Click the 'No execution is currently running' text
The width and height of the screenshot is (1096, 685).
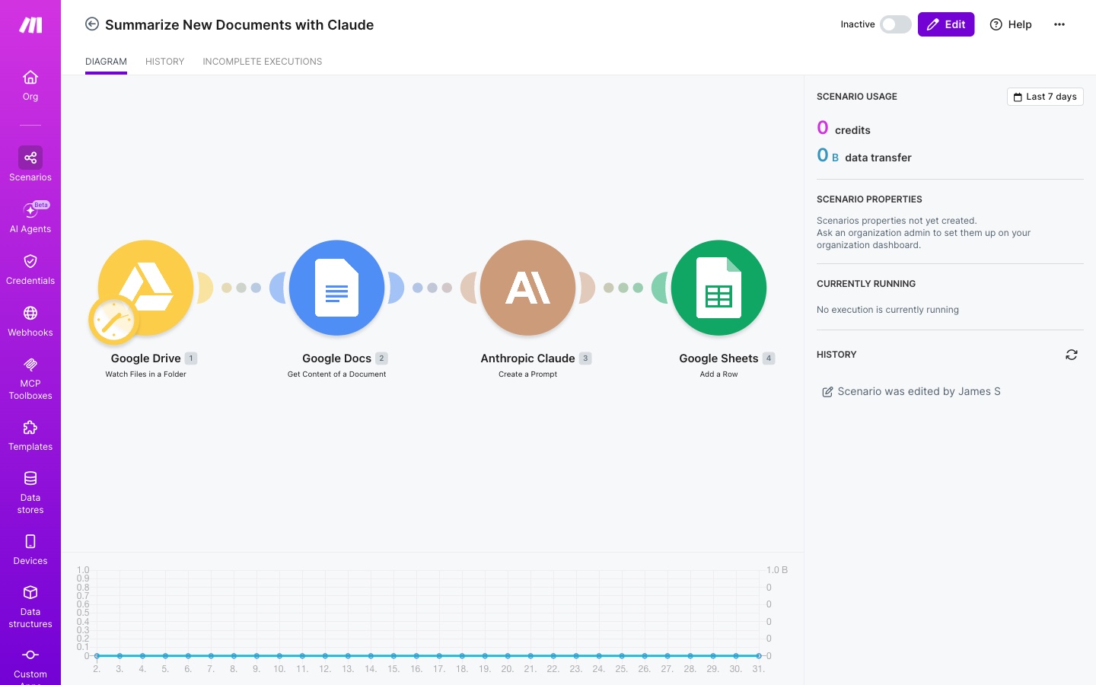887,310
